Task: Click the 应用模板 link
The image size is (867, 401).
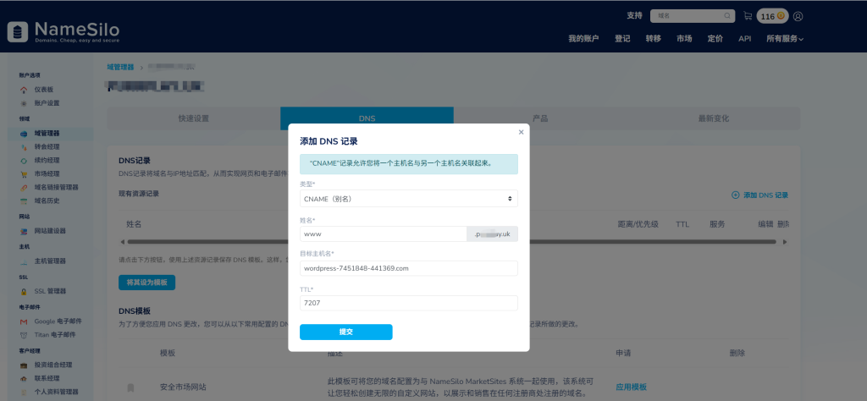Action: (x=631, y=387)
